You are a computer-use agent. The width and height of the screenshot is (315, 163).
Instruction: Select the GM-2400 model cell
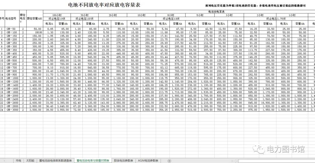12,99
